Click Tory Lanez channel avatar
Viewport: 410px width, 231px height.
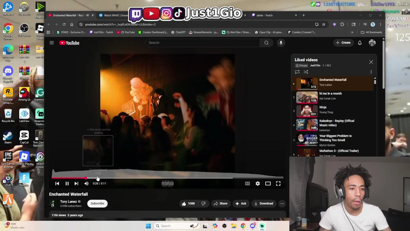tap(53, 203)
